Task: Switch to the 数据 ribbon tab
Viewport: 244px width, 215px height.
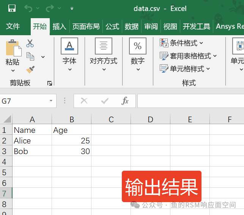Action: pos(132,26)
